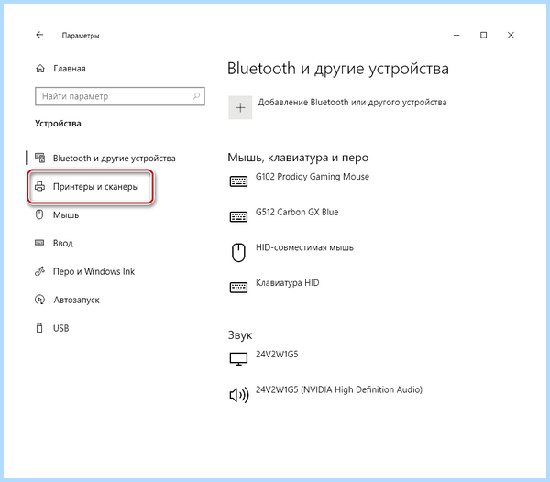The height and width of the screenshot is (482, 550).
Task: Click the mouse icon next to Мышь
Action: (39, 214)
